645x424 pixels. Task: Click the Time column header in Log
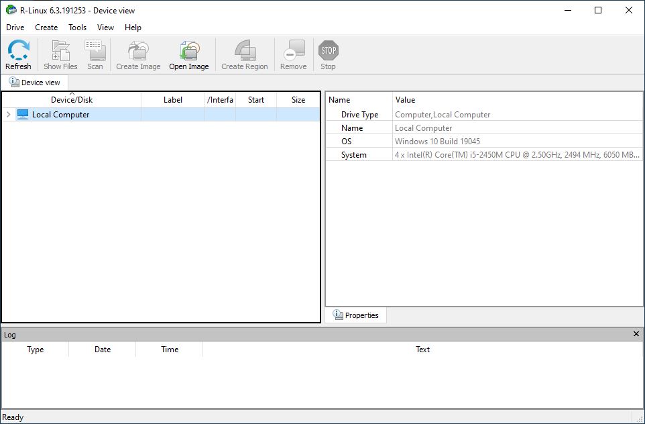[x=170, y=350]
